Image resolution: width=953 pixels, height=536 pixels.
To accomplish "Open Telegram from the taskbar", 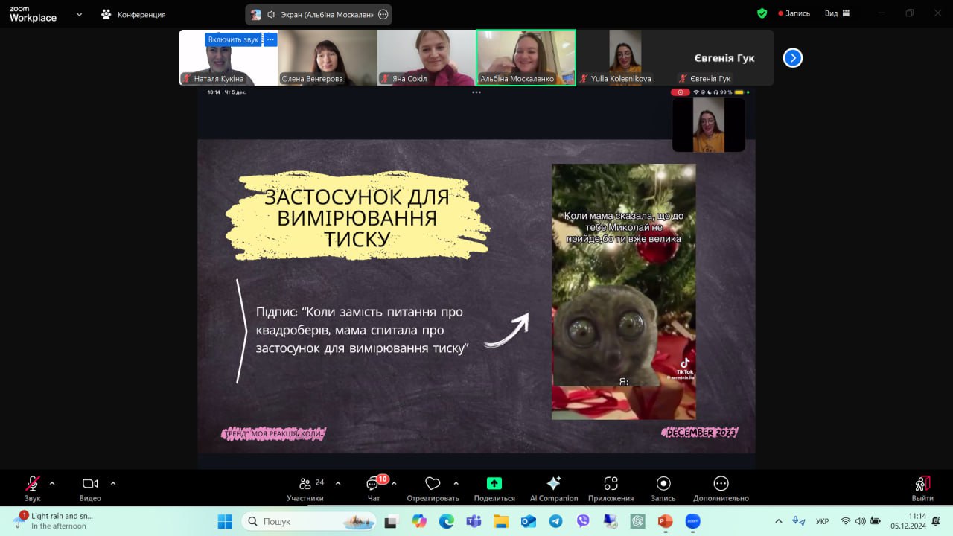I will pyautogui.click(x=555, y=521).
